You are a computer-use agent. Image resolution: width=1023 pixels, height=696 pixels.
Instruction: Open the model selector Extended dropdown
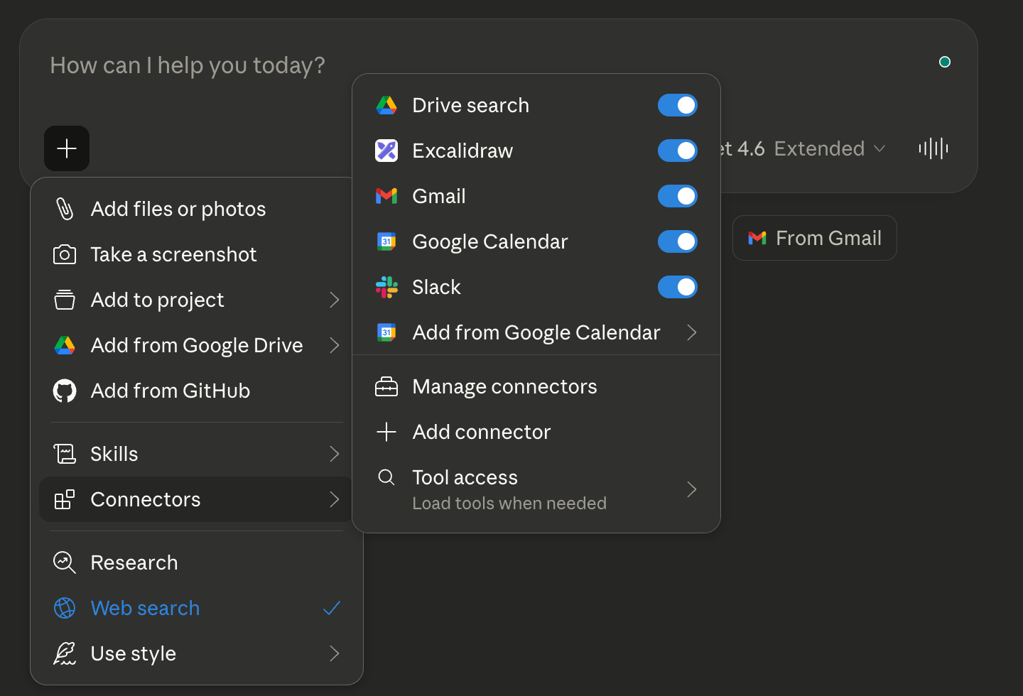829,148
